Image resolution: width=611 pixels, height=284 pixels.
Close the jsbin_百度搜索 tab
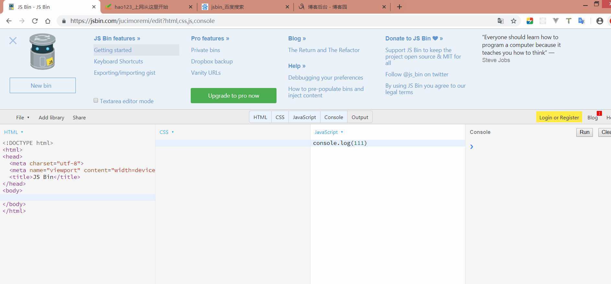pos(287,7)
